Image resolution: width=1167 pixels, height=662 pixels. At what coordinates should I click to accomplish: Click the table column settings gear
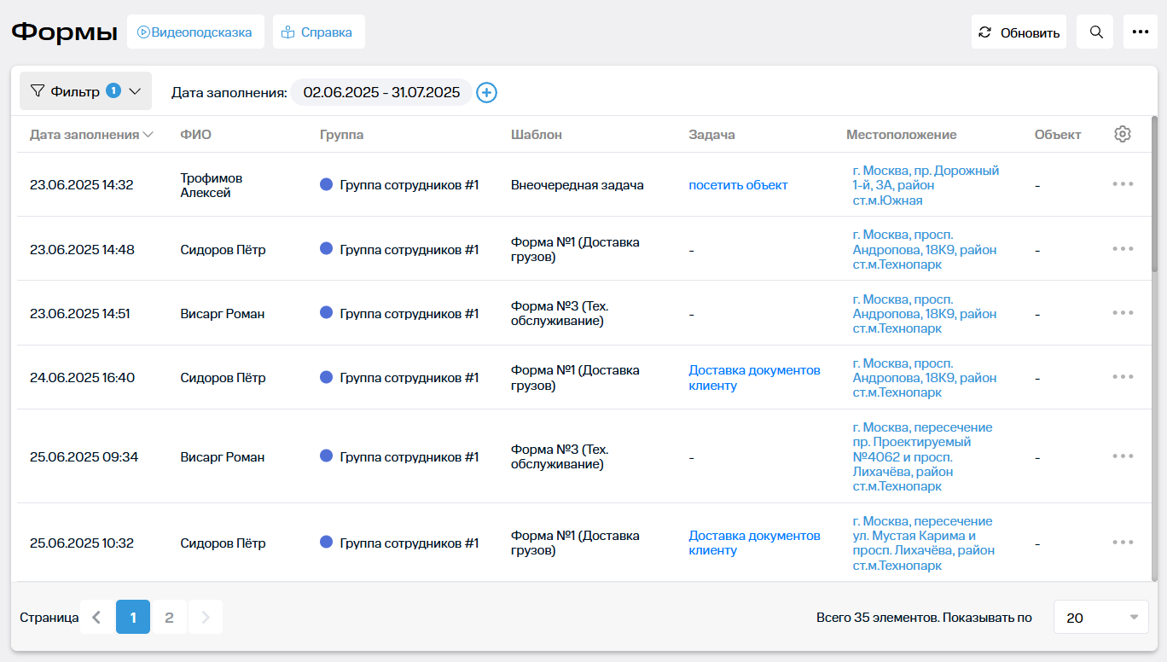click(x=1122, y=134)
